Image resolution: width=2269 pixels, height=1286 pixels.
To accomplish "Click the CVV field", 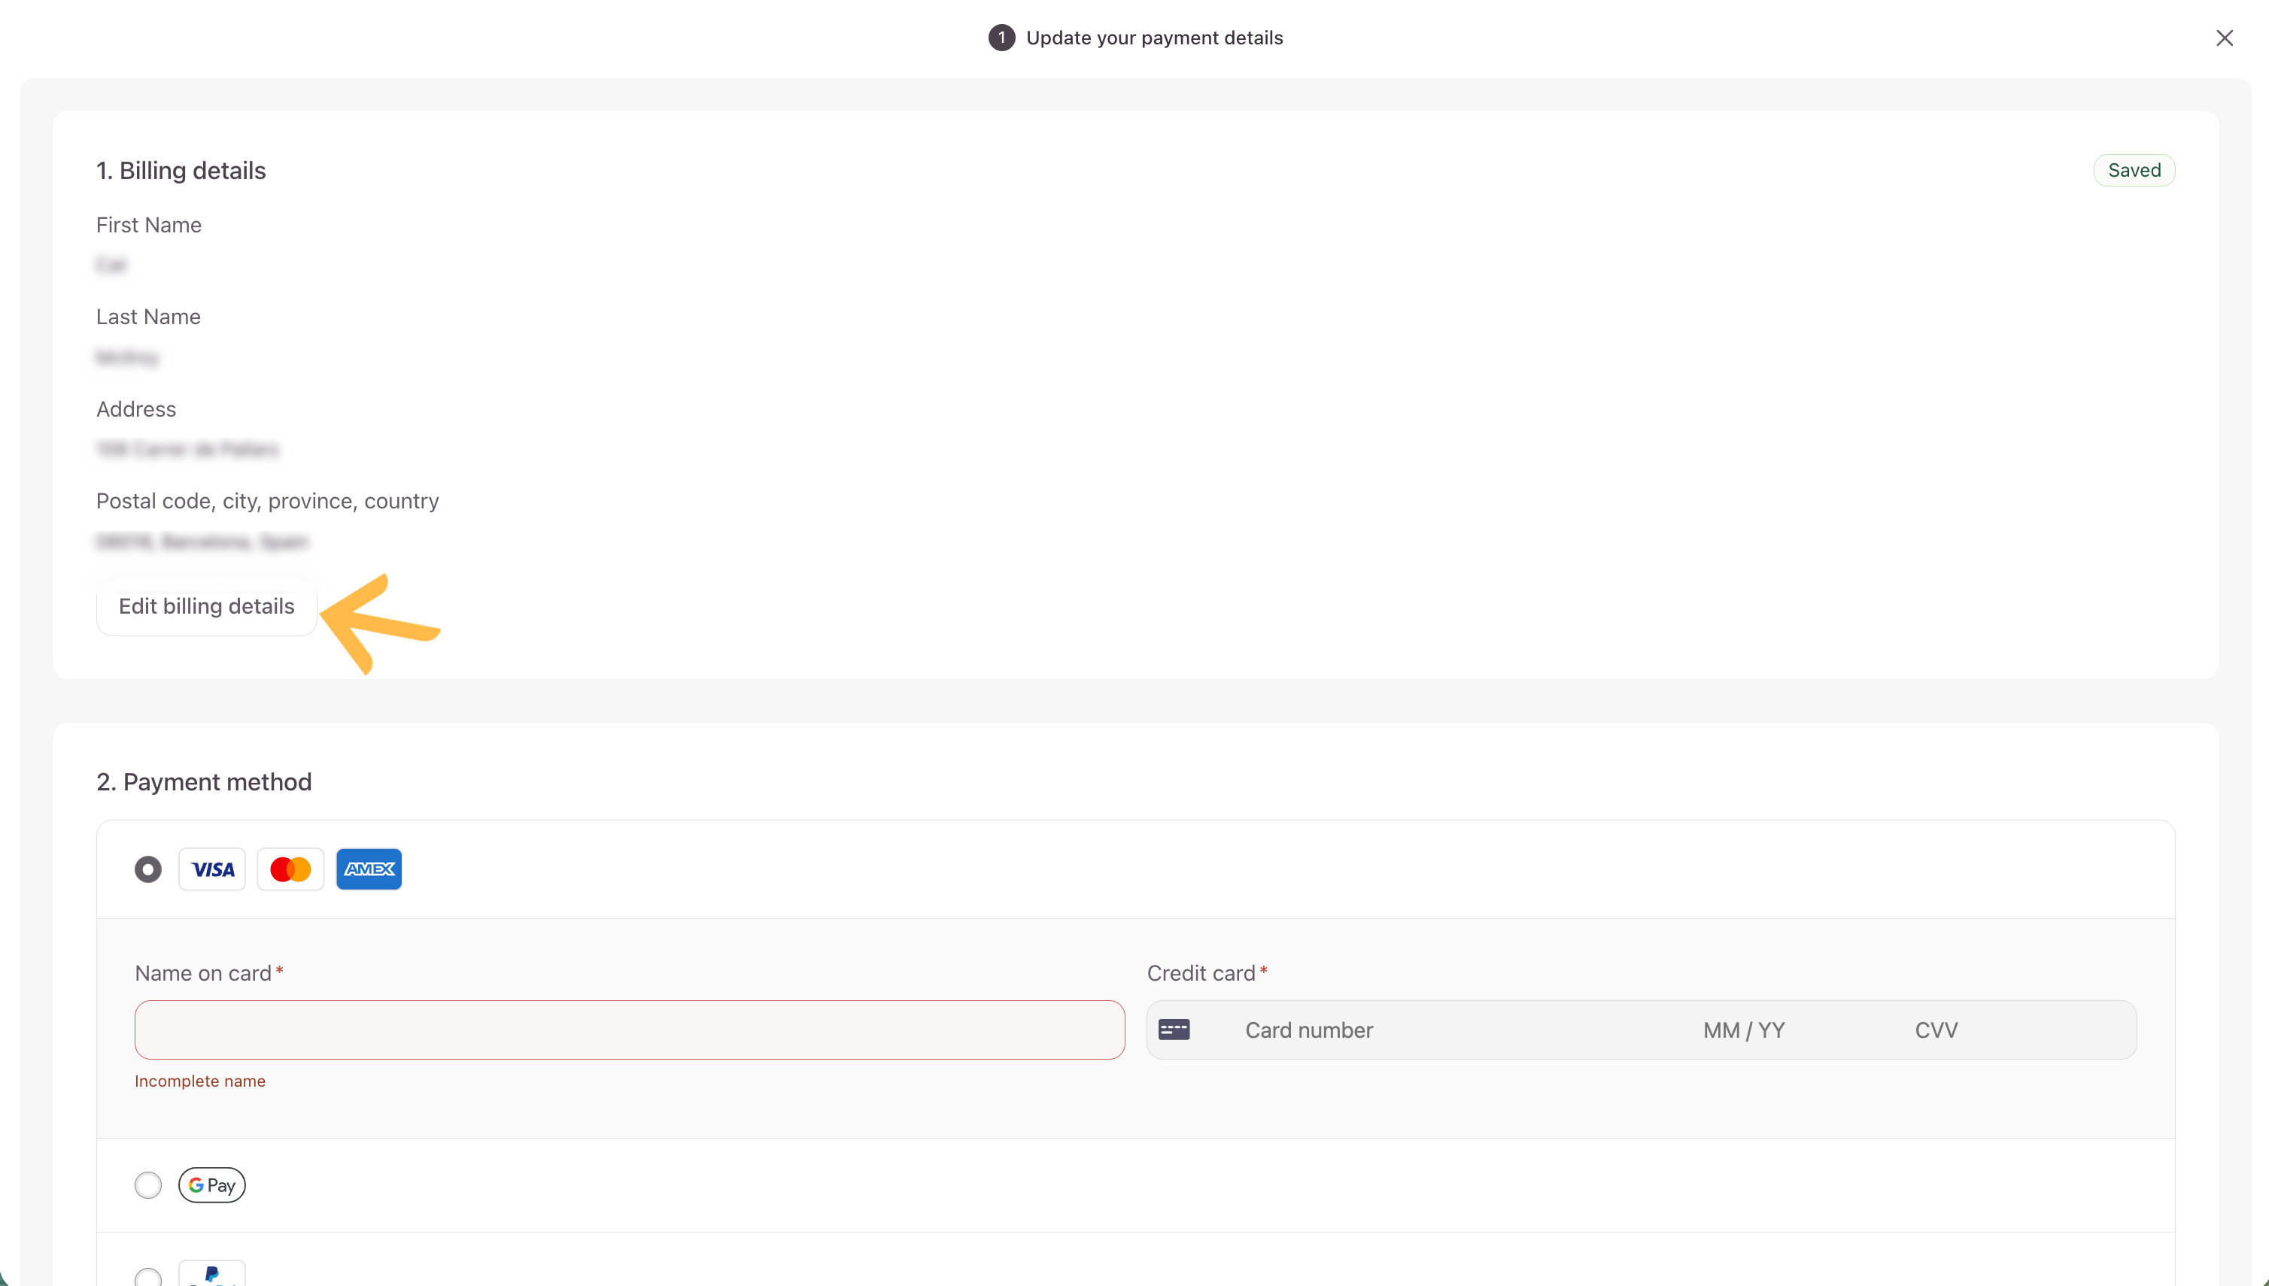I will click(1935, 1030).
